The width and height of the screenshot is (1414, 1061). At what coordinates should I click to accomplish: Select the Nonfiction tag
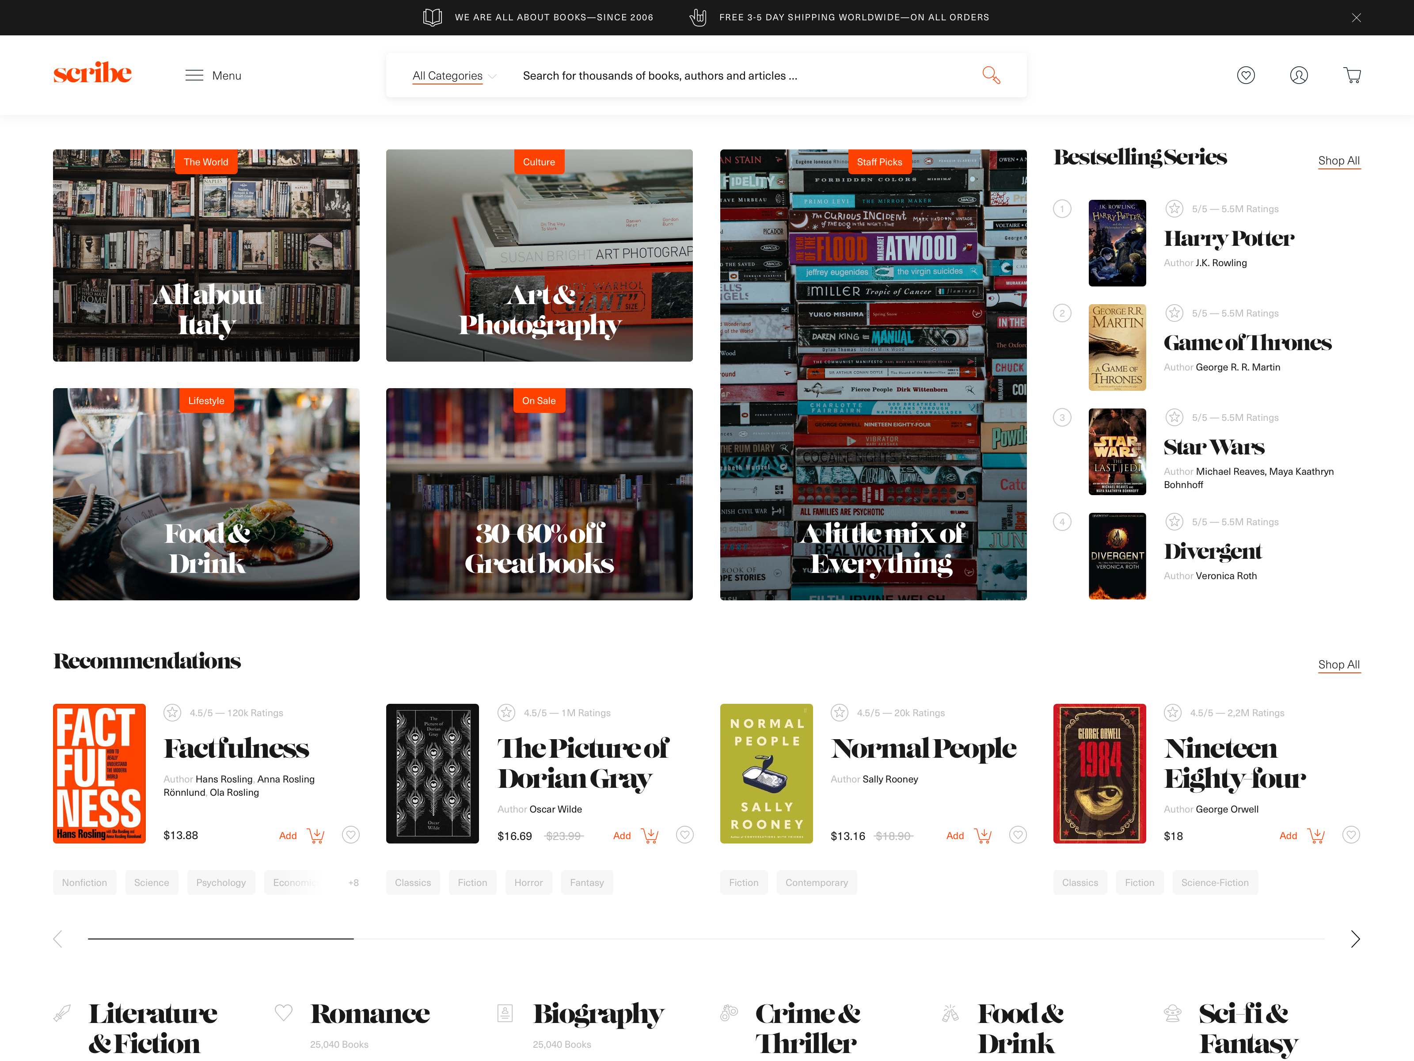click(x=84, y=882)
